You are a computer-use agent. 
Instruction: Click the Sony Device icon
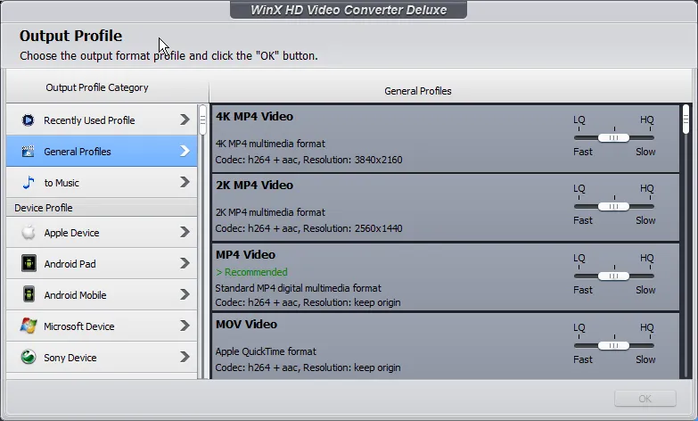29,358
